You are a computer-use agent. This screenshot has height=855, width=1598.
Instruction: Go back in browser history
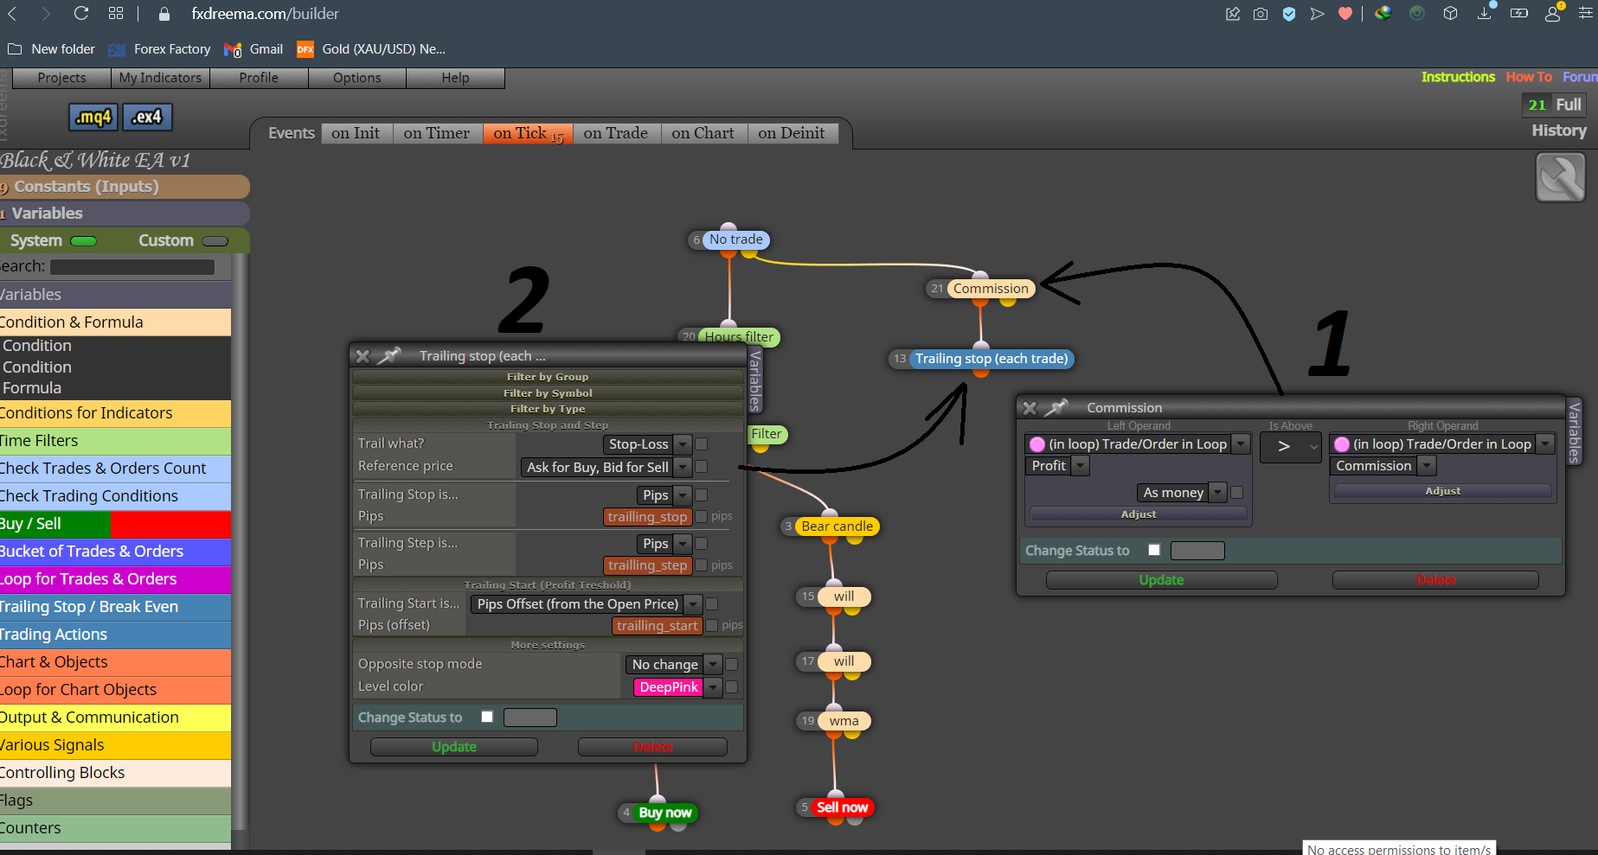(13, 13)
